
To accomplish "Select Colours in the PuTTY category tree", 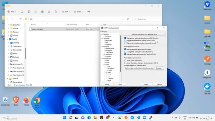I will (x=108, y=56).
